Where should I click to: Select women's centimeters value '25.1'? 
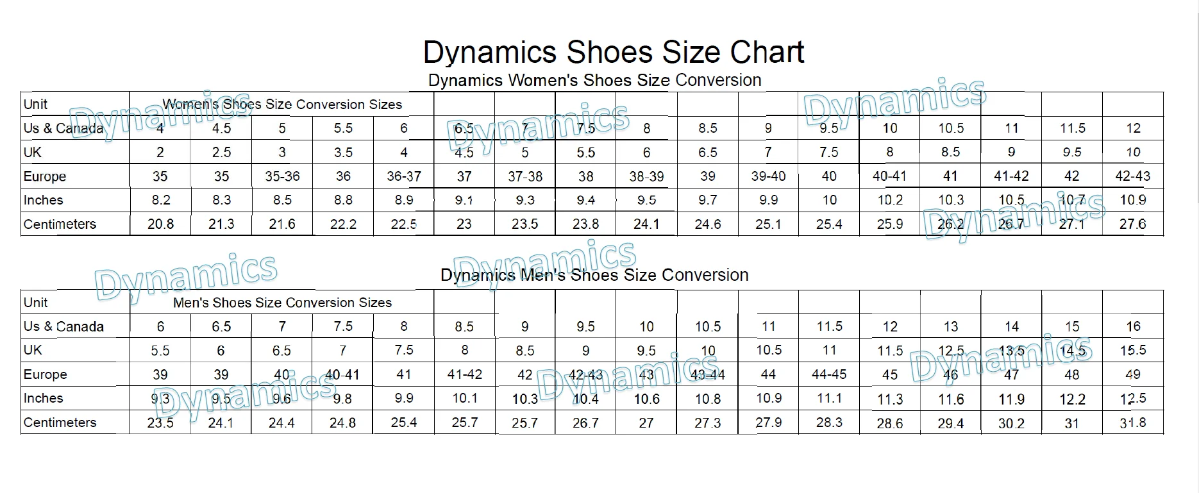768,224
